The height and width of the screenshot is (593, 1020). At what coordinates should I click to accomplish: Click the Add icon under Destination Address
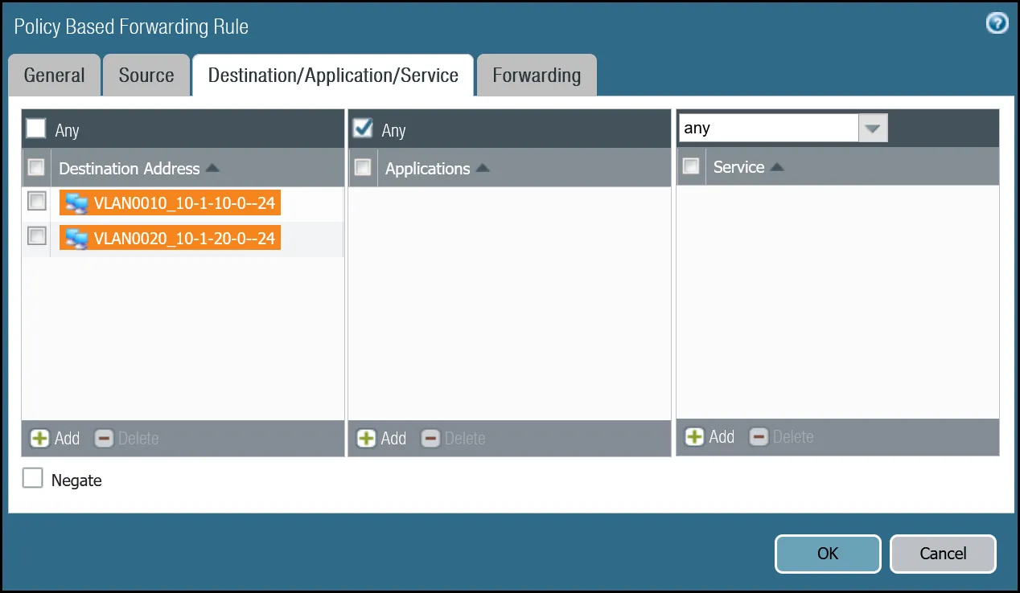pos(39,439)
